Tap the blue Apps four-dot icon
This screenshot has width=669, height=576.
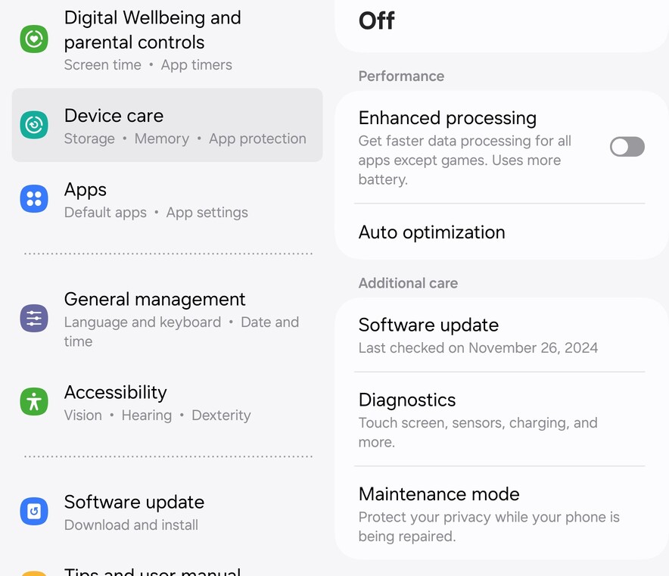34,199
